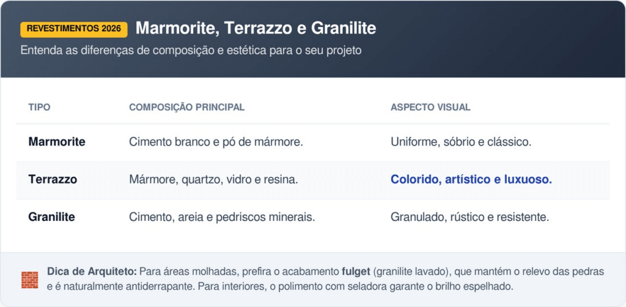The height and width of the screenshot is (307, 626).
Task: Click the Cimento branco e pó de mármore cell
Action: [x=216, y=142]
